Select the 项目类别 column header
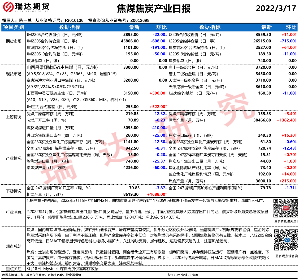 point(14,27)
